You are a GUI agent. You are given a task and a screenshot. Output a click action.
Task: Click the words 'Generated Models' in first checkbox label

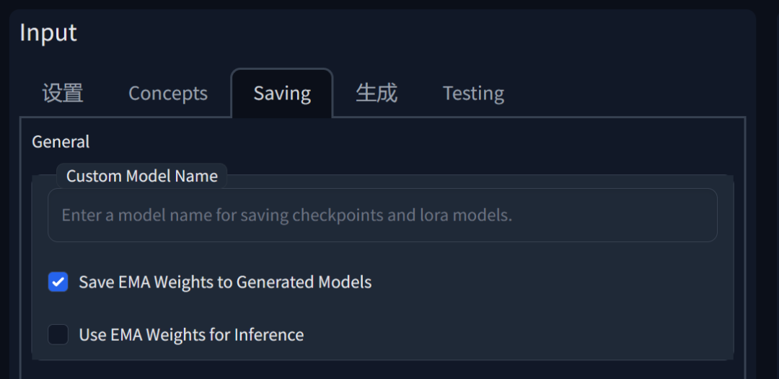click(304, 282)
